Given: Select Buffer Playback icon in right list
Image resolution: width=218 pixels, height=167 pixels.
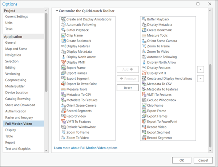Looking at the screenshot, I should (144, 19).
